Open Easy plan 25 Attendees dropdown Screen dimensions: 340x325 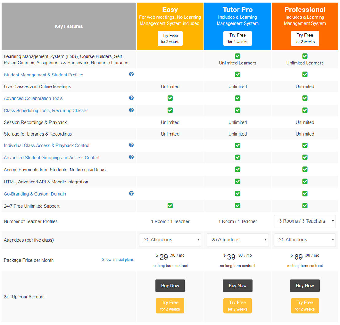coord(170,240)
